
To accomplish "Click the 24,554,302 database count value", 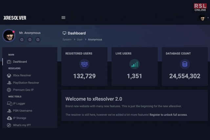I will coord(185,76).
